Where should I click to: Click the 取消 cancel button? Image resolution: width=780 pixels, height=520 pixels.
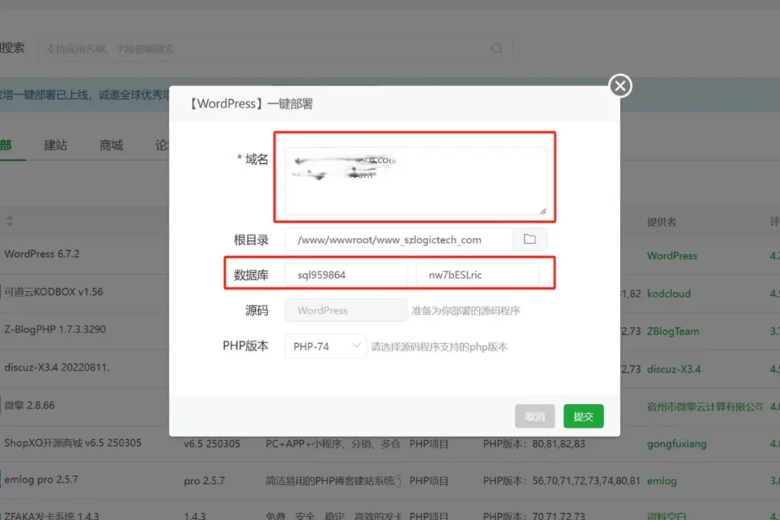point(535,417)
